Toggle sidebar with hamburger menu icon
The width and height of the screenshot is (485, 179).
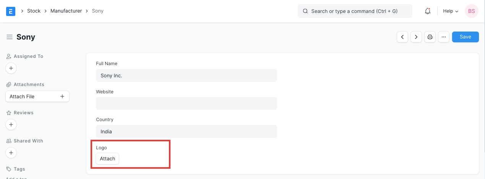tap(10, 37)
